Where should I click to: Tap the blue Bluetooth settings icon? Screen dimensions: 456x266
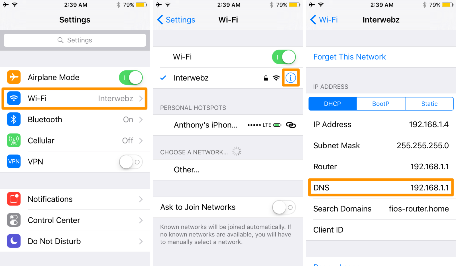[14, 119]
